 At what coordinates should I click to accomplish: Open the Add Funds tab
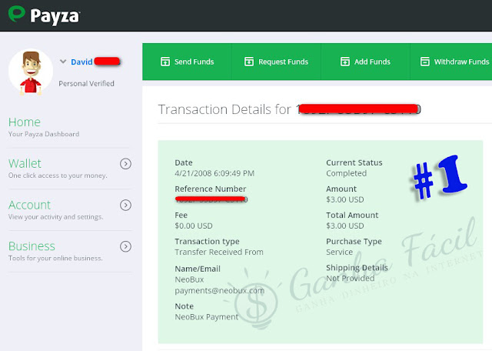pyautogui.click(x=366, y=62)
